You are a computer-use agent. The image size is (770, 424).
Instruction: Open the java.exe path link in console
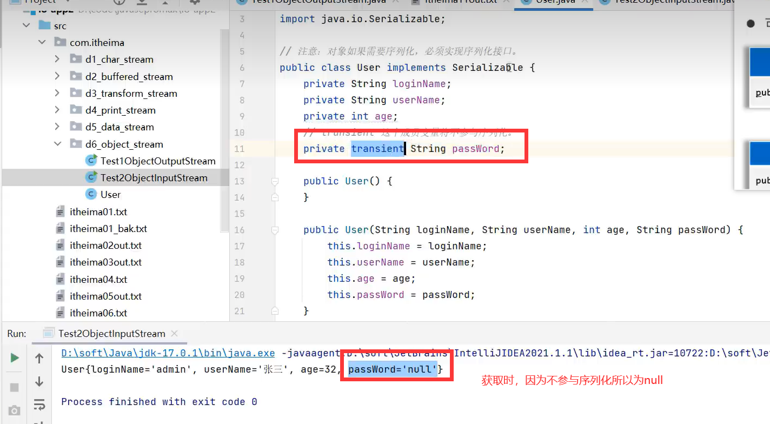pyautogui.click(x=168, y=353)
